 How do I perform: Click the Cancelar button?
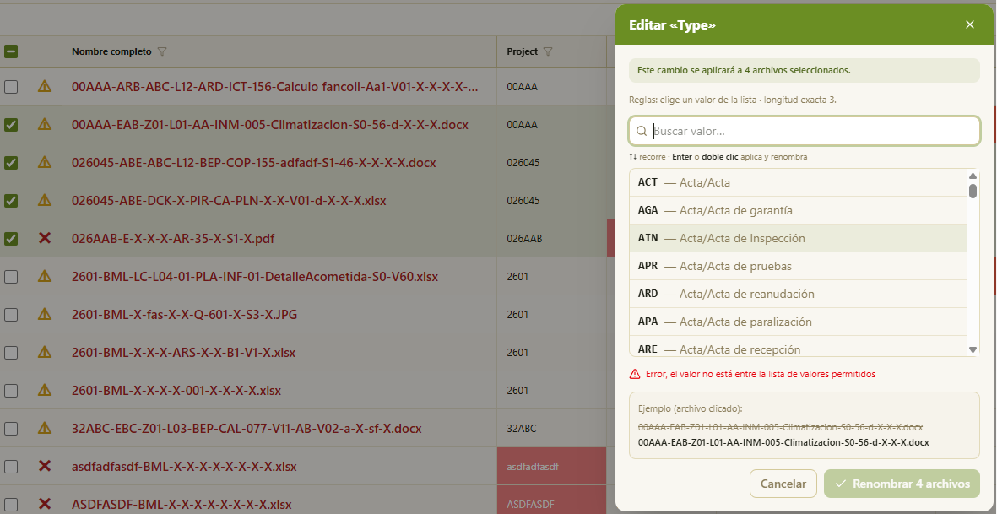coord(783,484)
